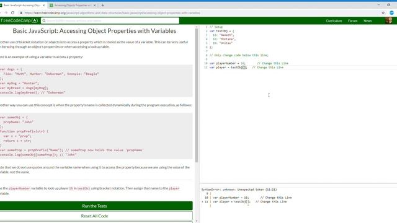Open a new browser tab

[102, 5]
